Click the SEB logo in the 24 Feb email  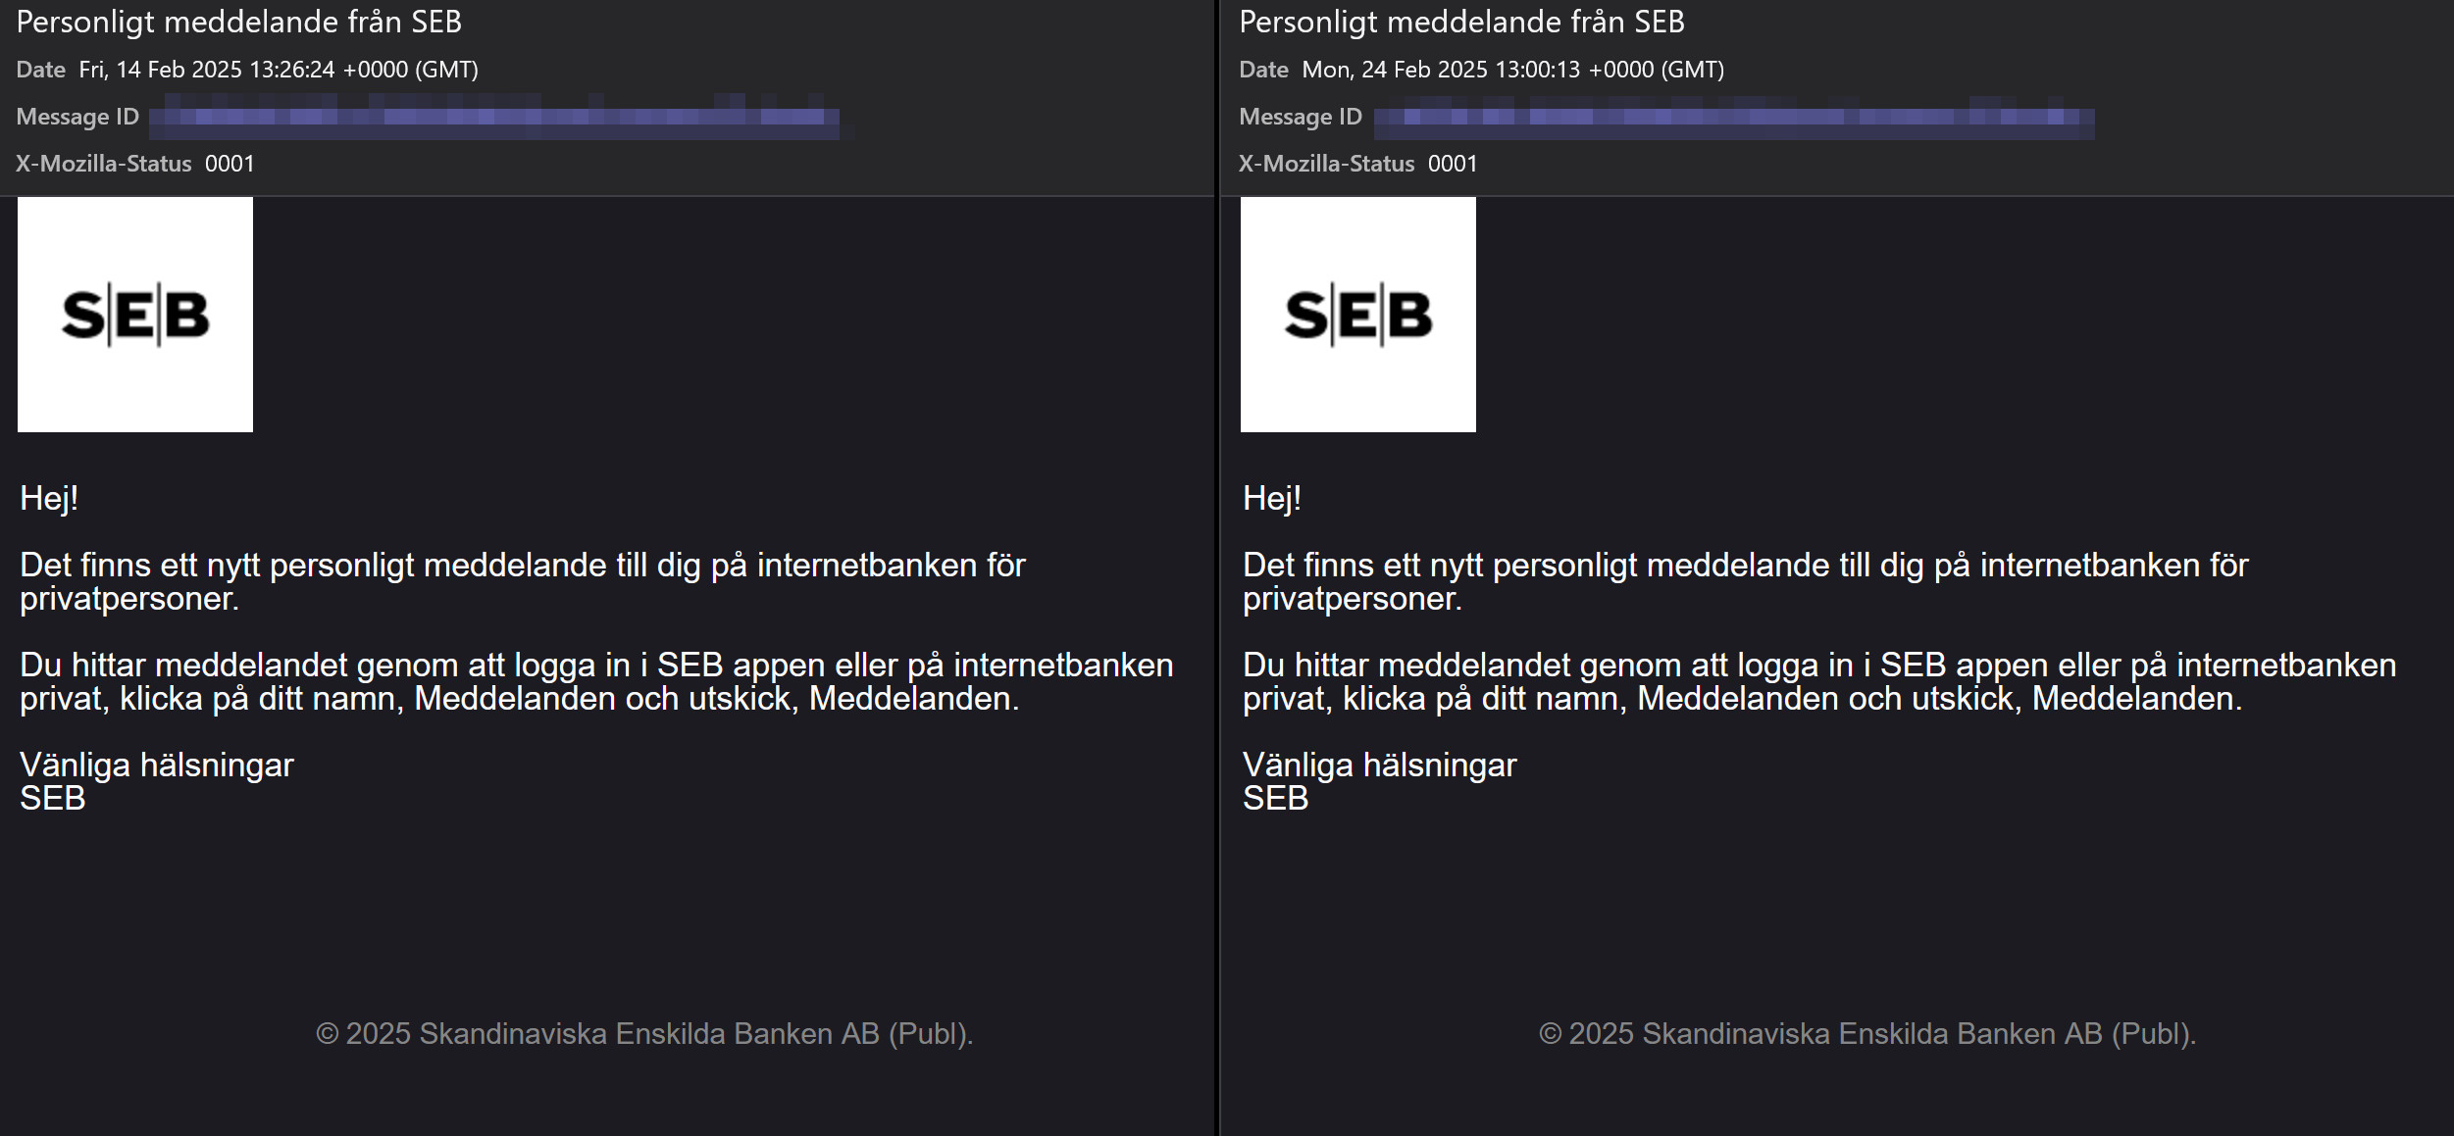(1358, 315)
